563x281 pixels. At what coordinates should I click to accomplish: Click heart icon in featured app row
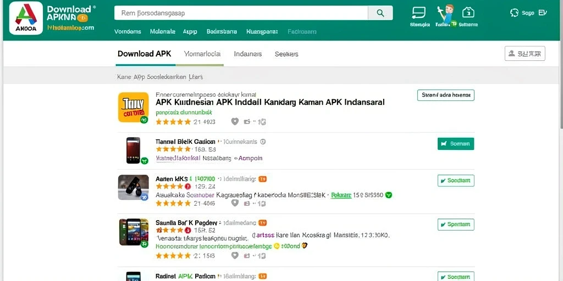pyautogui.click(x=235, y=121)
